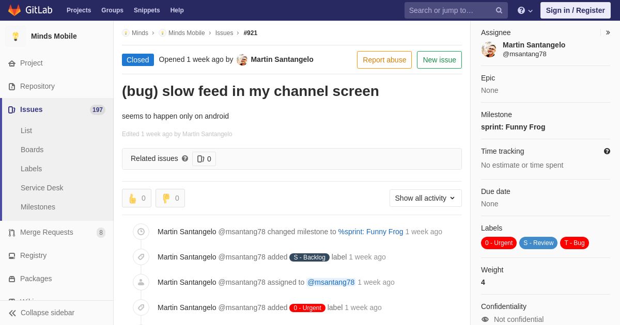
Task: Click the Project home icon
Action: click(12, 63)
